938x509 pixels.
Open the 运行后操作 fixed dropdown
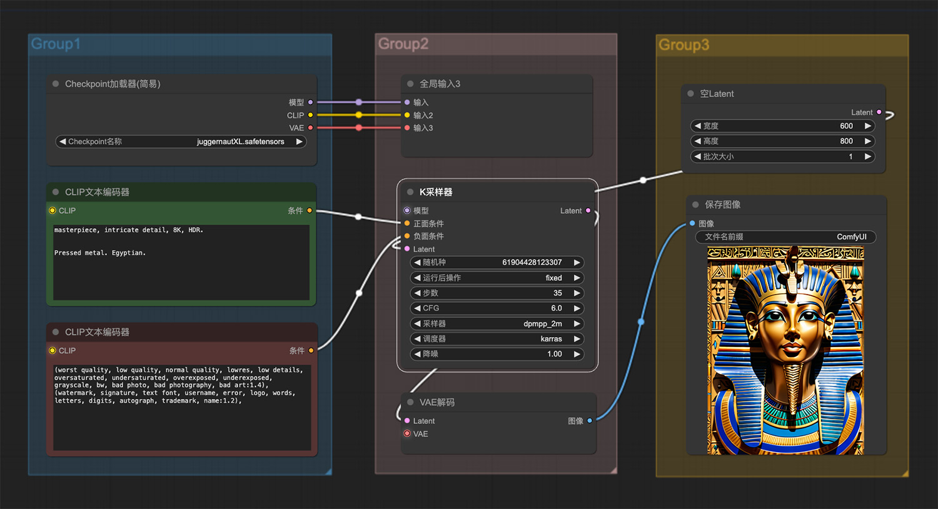498,278
